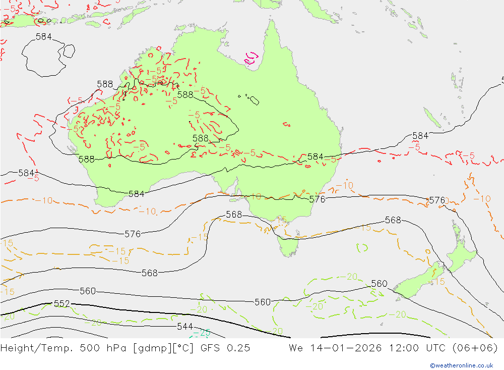This screenshot has width=504, height=370.
Task: Click the cyan -25 temperature label
Action: coord(202,333)
